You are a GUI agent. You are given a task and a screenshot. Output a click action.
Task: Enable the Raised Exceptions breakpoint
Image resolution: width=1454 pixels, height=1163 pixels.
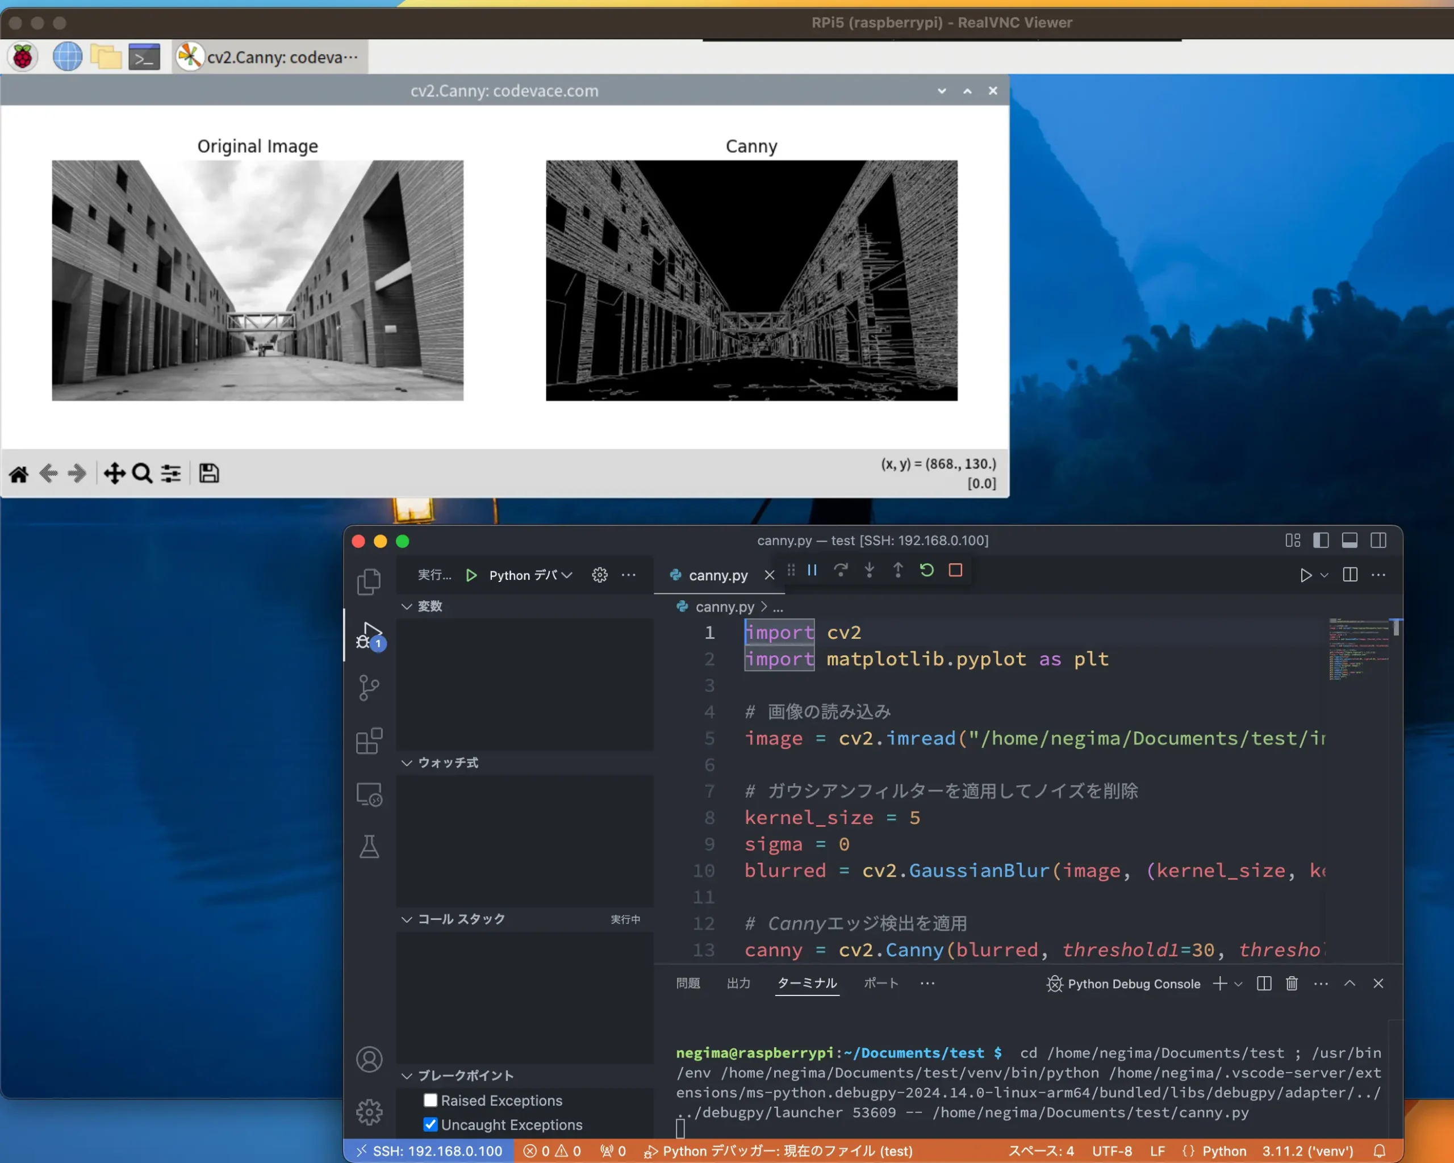[x=431, y=1099]
